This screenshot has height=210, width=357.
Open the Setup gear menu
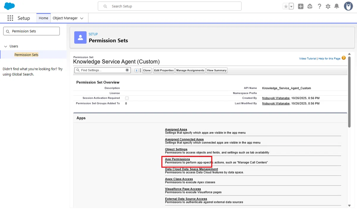coord(328,6)
